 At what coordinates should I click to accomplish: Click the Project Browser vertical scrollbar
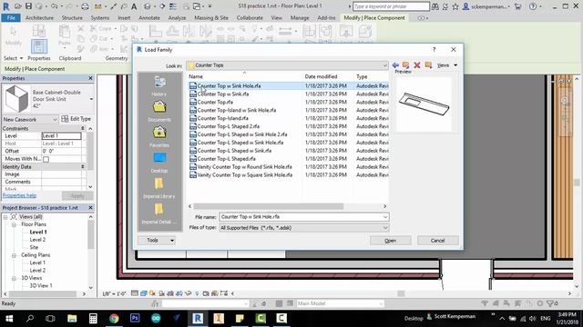point(90,234)
